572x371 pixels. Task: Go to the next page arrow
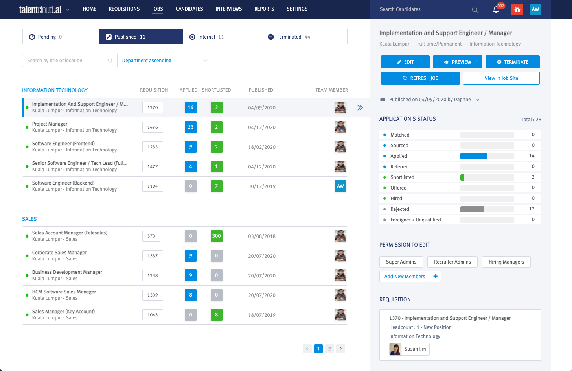pos(340,348)
